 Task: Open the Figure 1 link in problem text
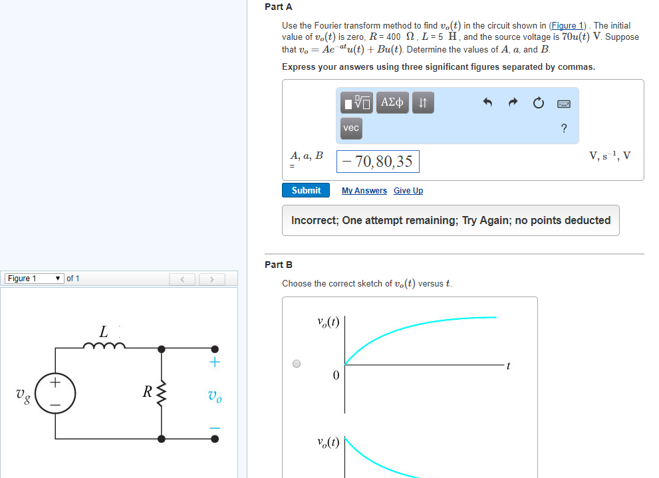(567, 25)
